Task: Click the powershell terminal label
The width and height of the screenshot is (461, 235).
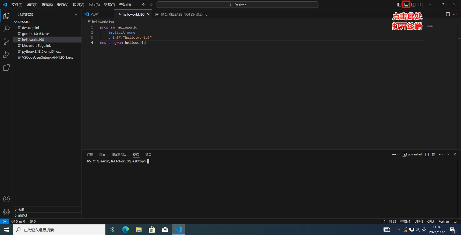Action: tap(412, 154)
